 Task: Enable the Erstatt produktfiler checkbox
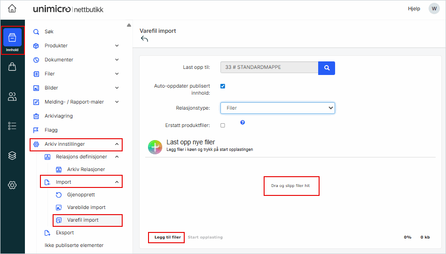pyautogui.click(x=223, y=125)
